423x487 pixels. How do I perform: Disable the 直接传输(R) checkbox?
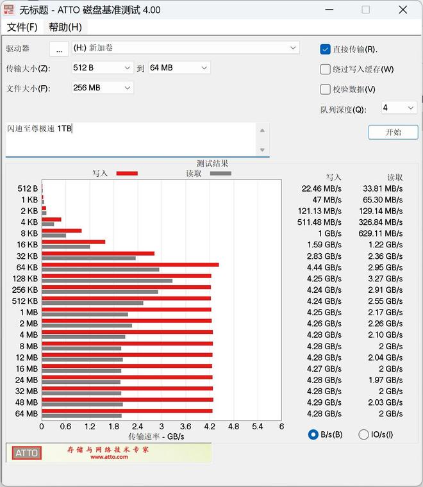326,49
